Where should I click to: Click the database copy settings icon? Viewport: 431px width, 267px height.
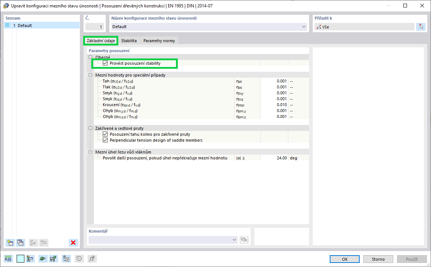click(66, 259)
